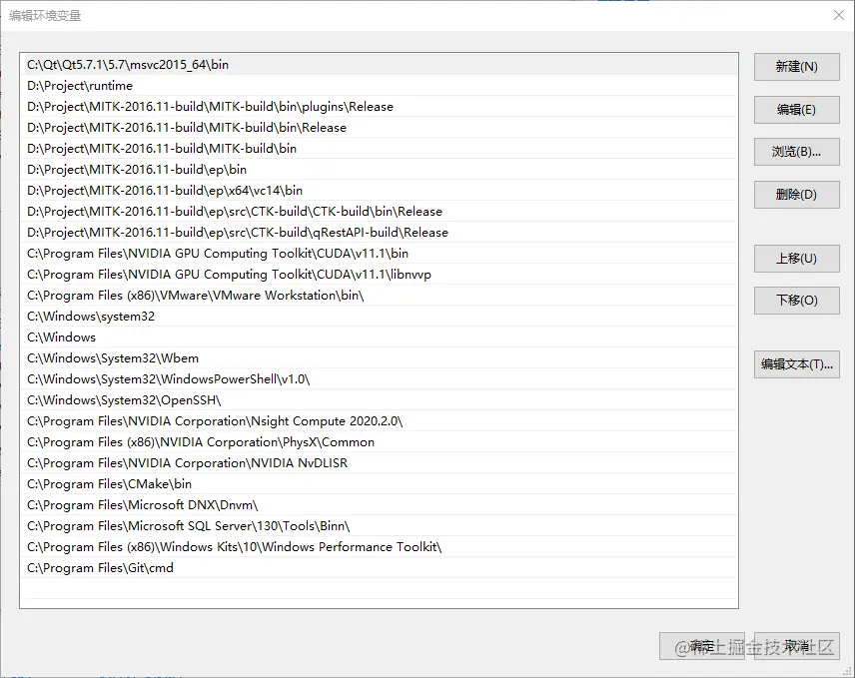Select the Microsoft DNX\Dnvm\ path
This screenshot has height=678, width=855.
pyautogui.click(x=381, y=505)
